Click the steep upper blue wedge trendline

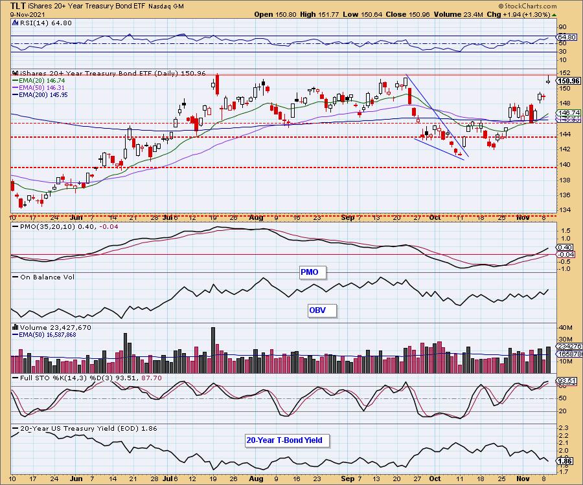point(437,115)
